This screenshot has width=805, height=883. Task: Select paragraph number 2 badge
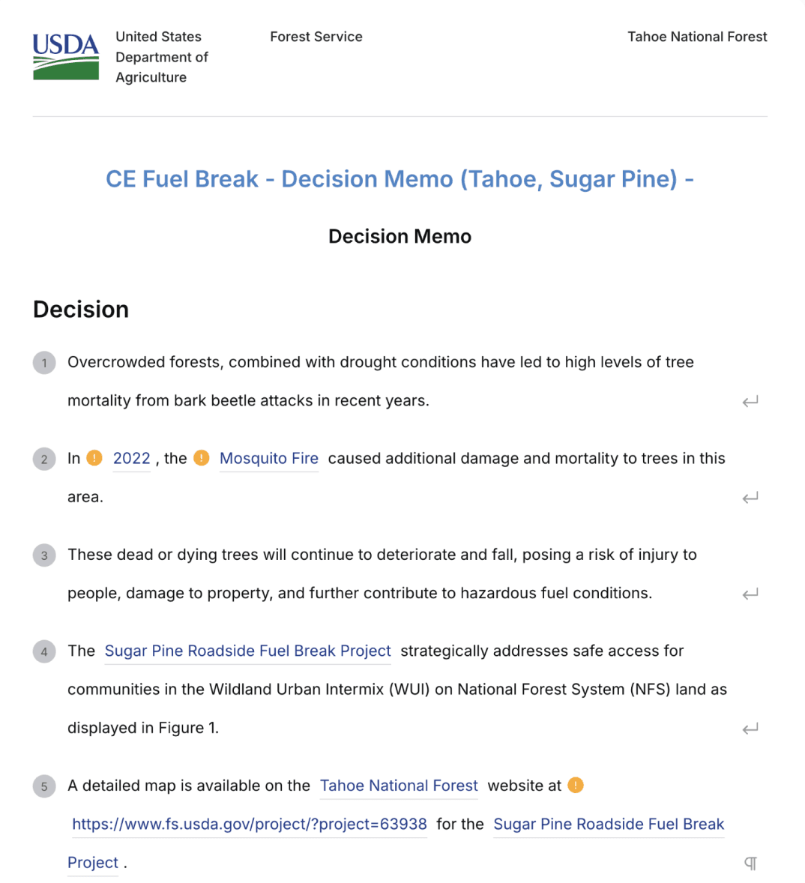pyautogui.click(x=44, y=459)
